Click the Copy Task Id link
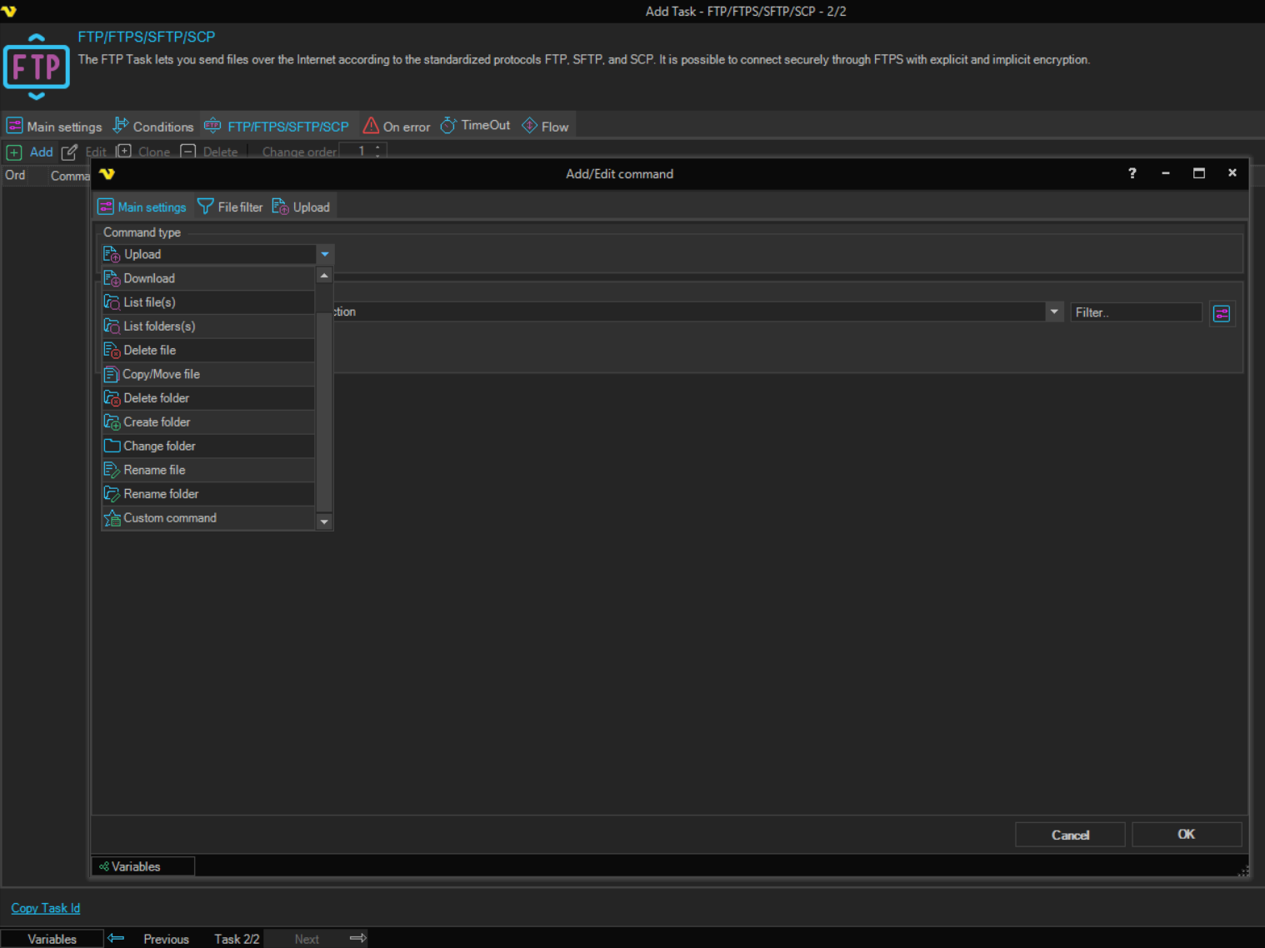The width and height of the screenshot is (1265, 948). tap(46, 908)
